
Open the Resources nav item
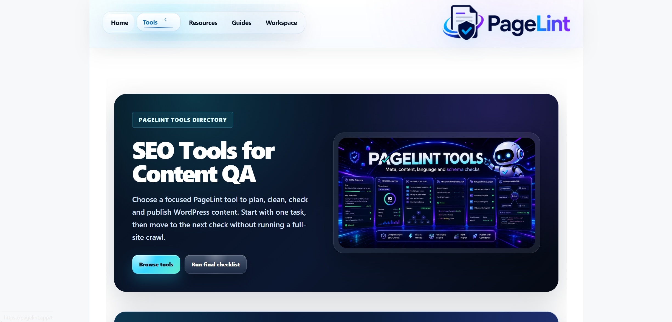pos(203,23)
